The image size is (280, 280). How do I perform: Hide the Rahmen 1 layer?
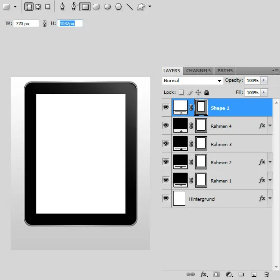click(166, 180)
